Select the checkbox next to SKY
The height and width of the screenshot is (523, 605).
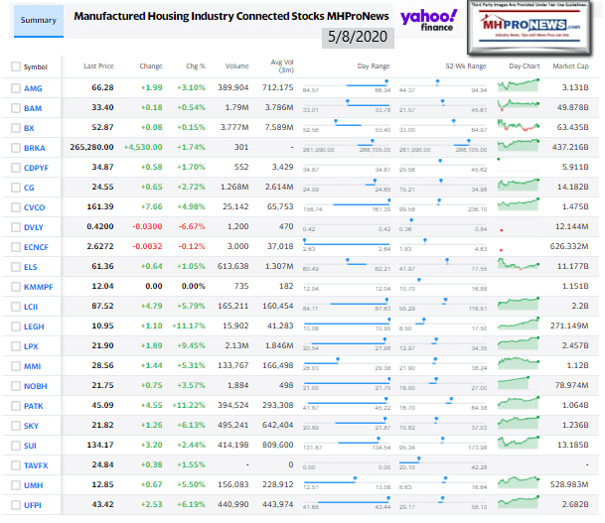point(14,425)
